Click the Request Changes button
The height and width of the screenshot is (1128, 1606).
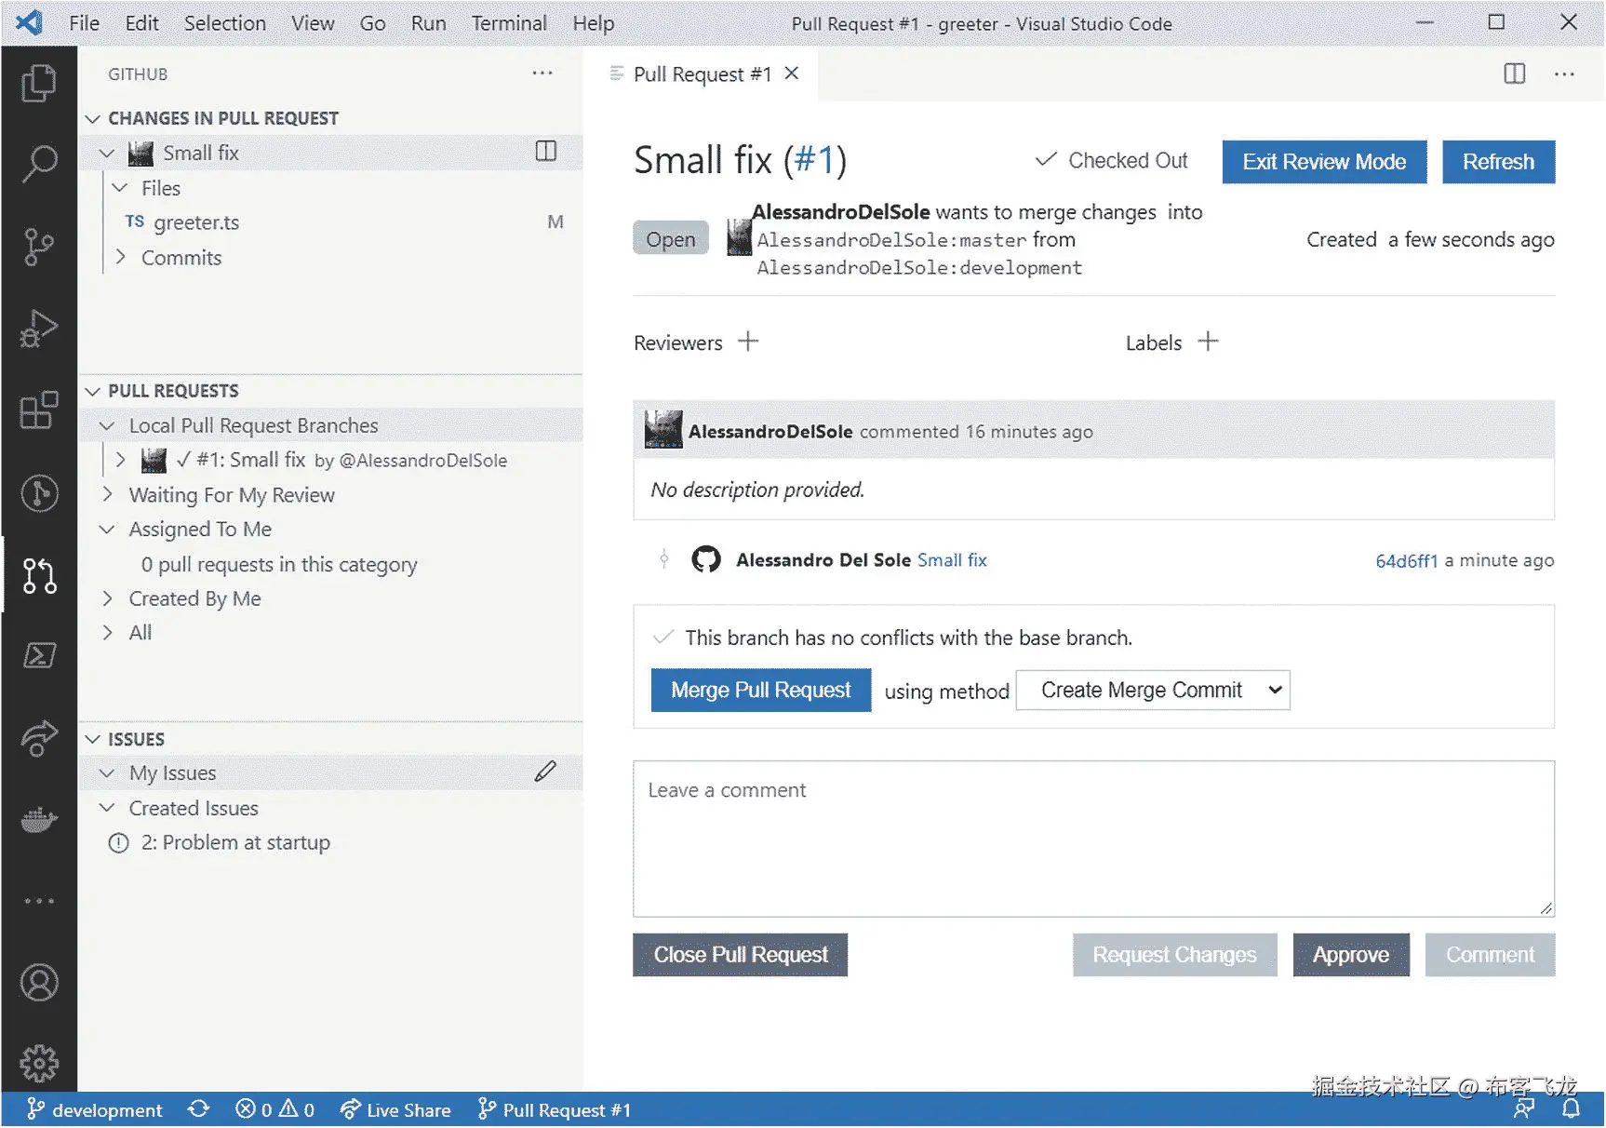[1174, 955]
